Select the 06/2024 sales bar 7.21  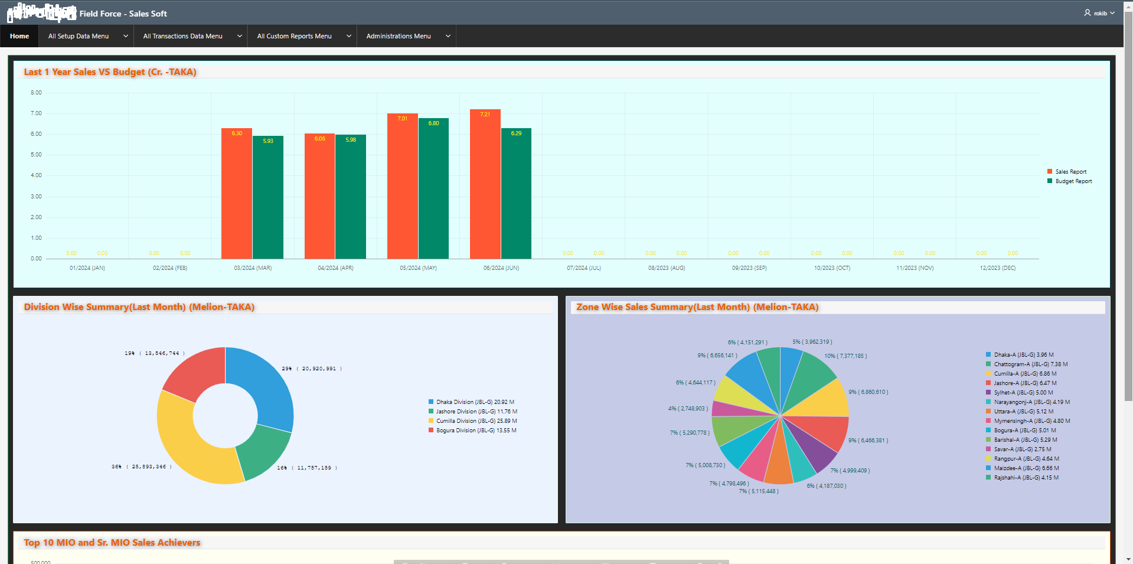pos(485,184)
